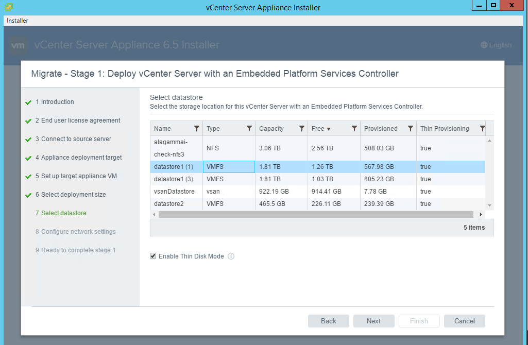Open the Capacity column filter
528x345 pixels.
click(x=302, y=128)
